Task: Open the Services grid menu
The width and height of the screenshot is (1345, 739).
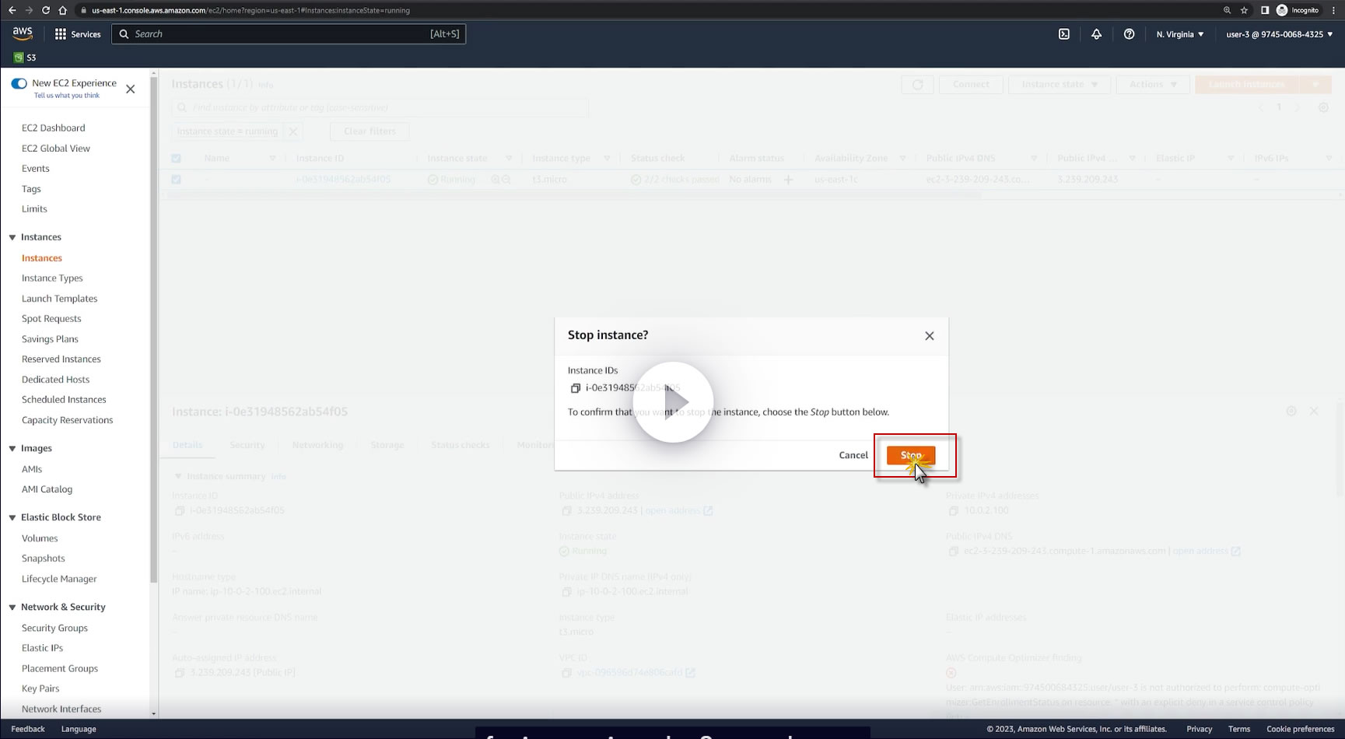Action: 78,34
